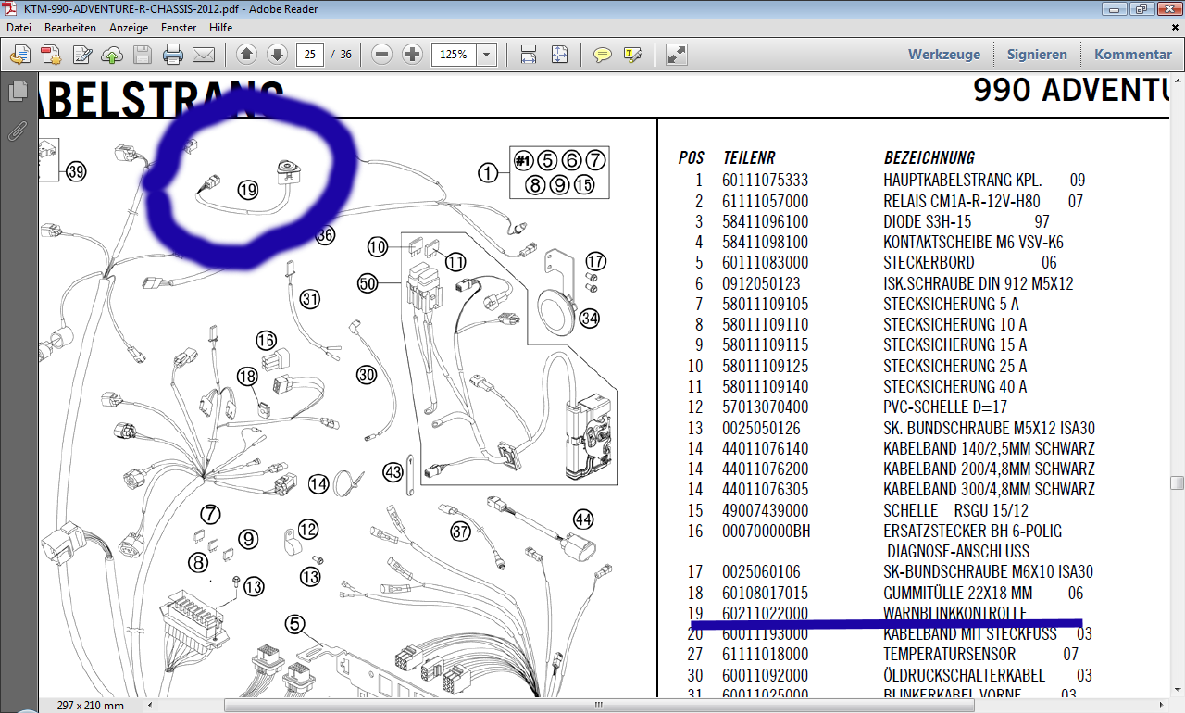Select the highlight text tool
1185x713 pixels.
click(x=633, y=55)
